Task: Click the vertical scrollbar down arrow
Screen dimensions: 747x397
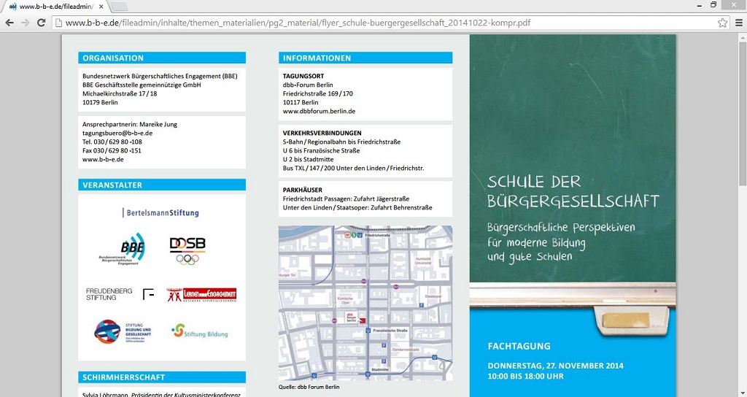Action: [742, 392]
